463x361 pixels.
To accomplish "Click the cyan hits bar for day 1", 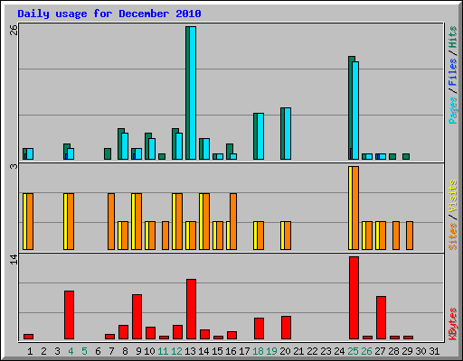I will tap(30, 153).
